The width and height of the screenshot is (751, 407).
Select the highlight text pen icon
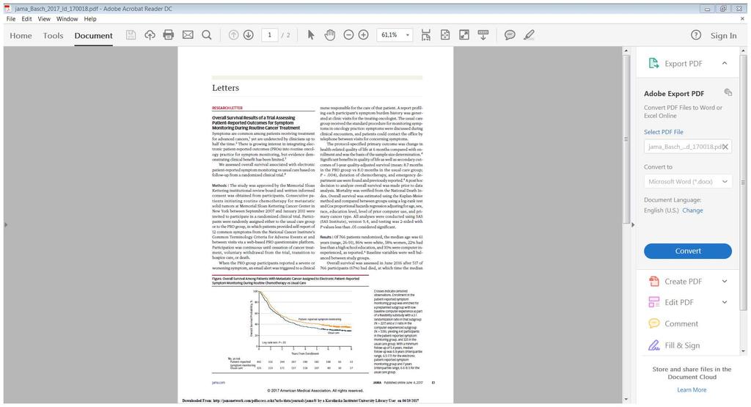(529, 35)
